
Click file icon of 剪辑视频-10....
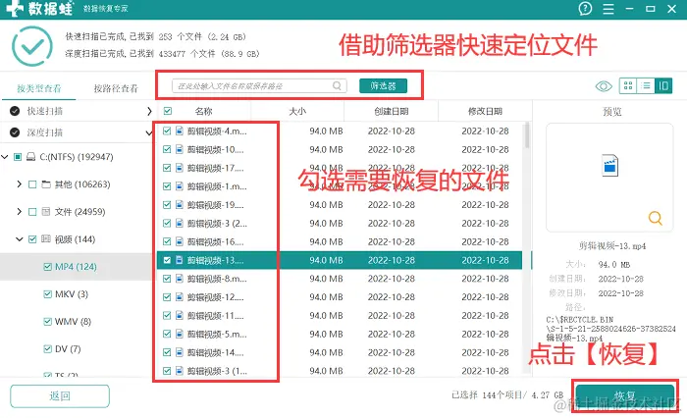[180, 149]
